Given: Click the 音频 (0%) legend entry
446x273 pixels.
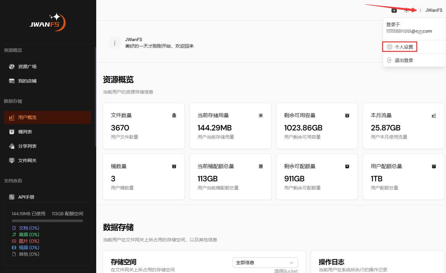Looking at the screenshot, I should click(x=25, y=235).
